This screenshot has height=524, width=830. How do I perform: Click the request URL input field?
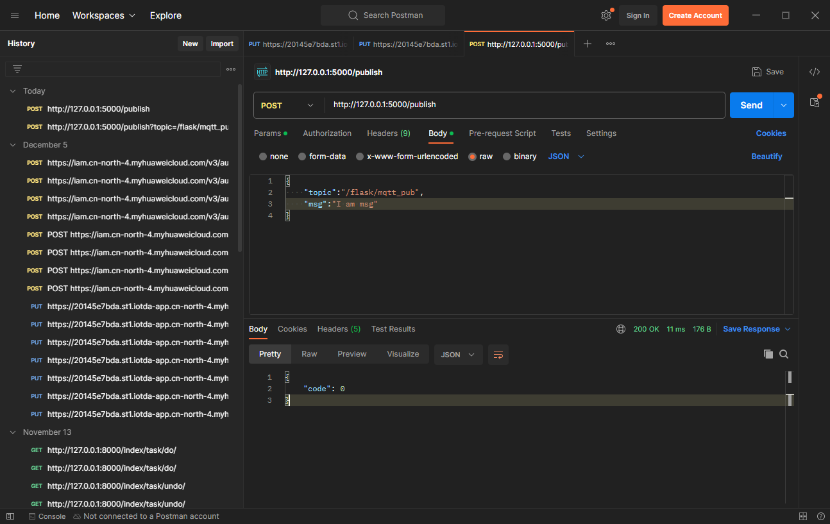tap(526, 105)
